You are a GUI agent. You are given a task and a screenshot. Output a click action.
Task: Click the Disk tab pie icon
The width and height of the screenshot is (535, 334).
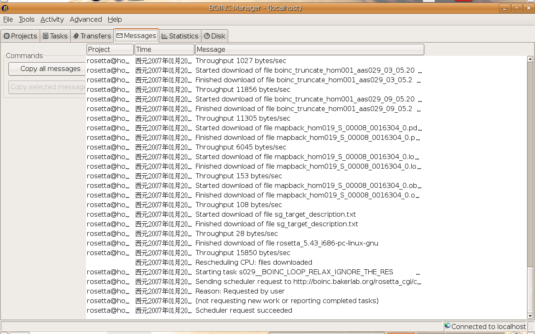click(206, 36)
